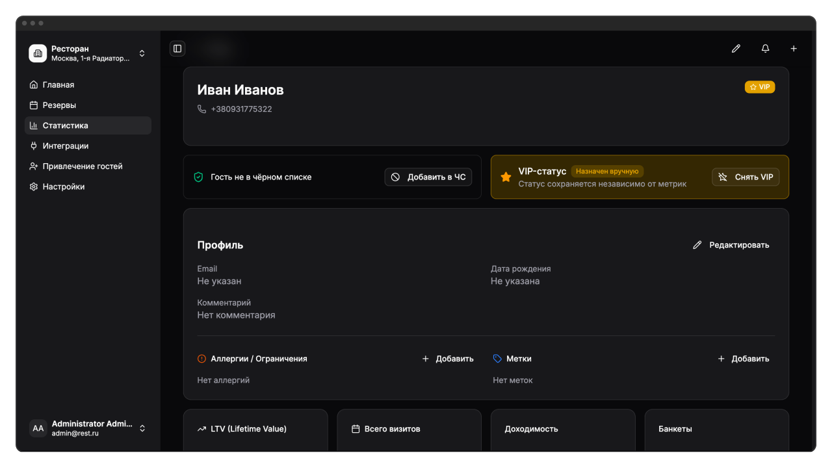
Task: Open Интеграции menu item
Action: click(65, 146)
